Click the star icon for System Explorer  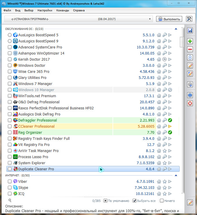tap(165, 163)
